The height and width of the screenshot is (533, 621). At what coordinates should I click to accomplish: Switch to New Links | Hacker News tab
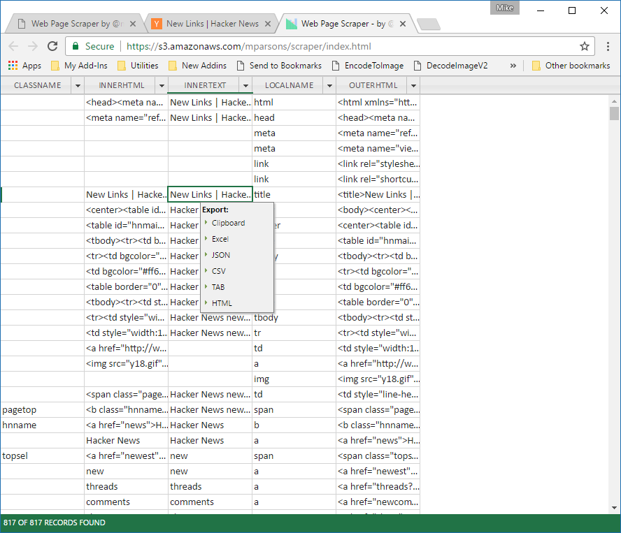click(212, 24)
